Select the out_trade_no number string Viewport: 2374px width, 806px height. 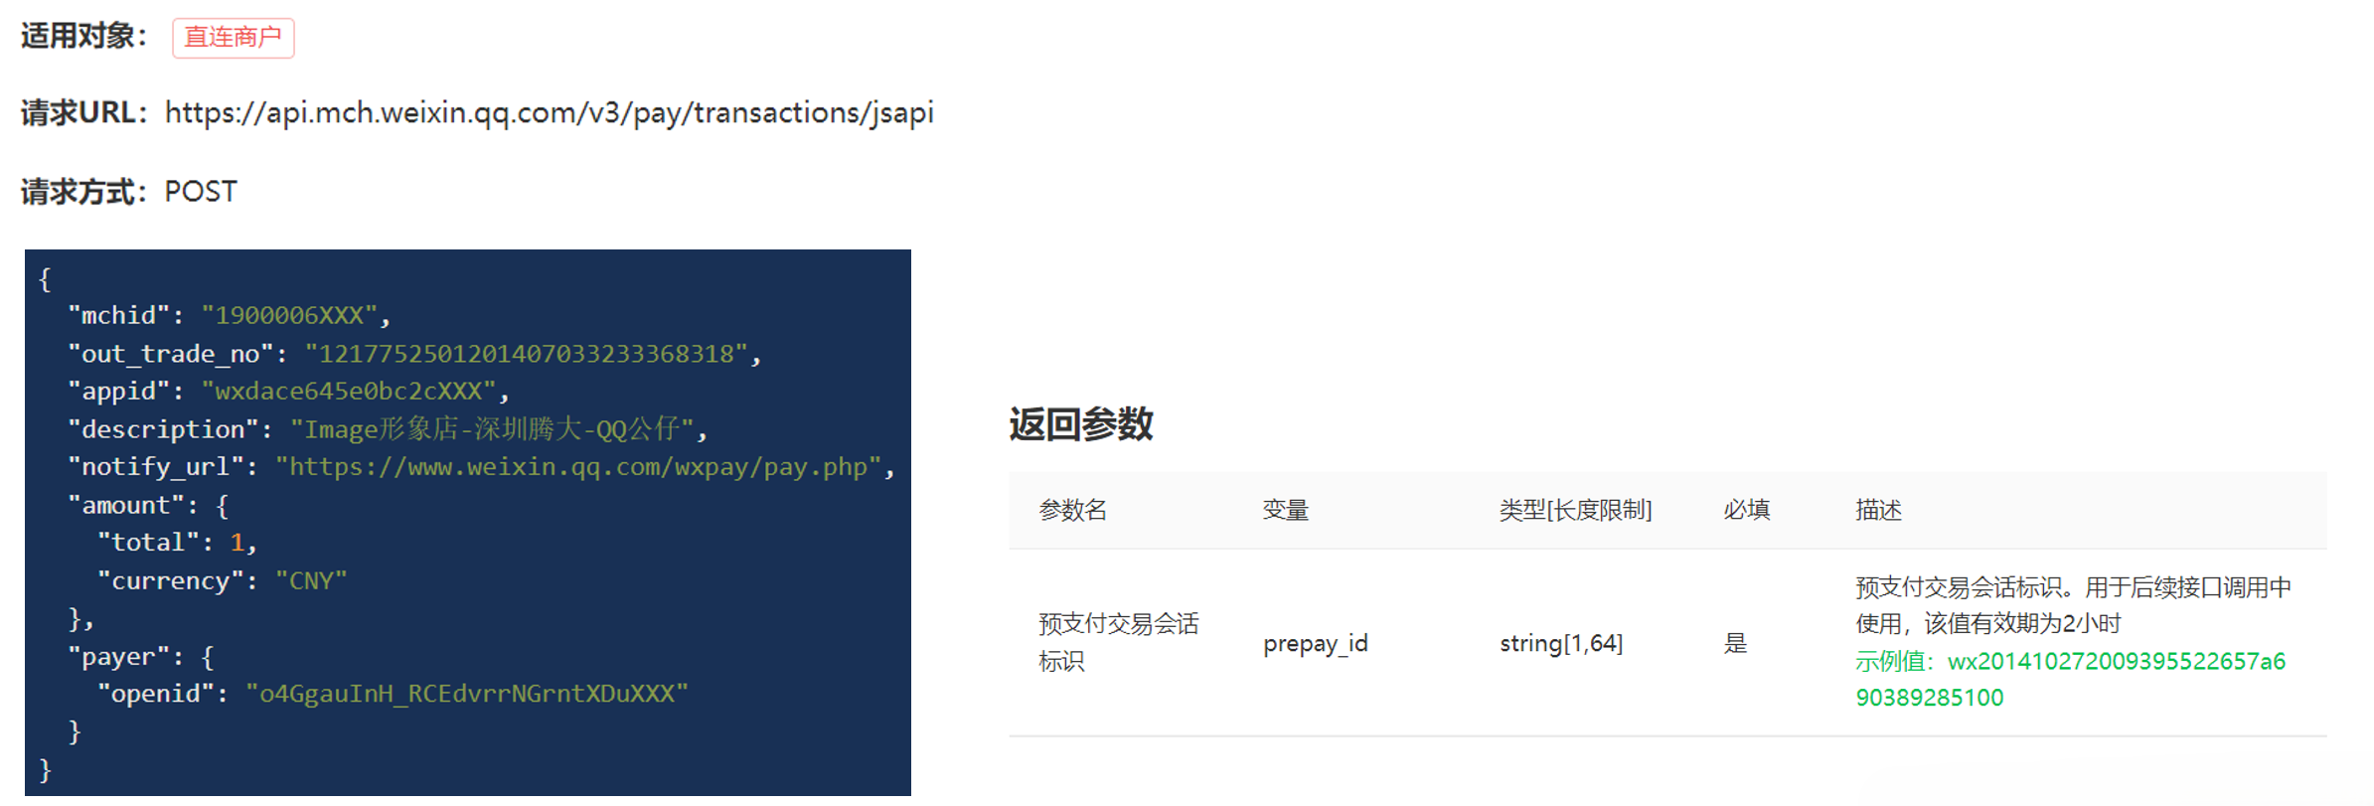[526, 354]
